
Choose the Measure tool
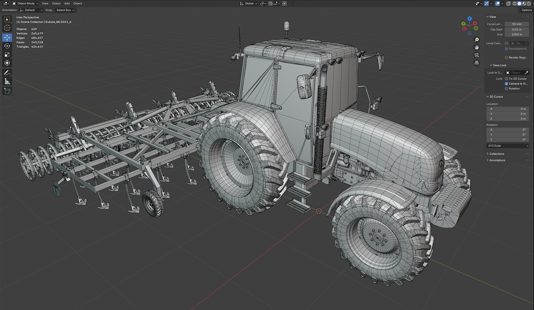(x=7, y=81)
